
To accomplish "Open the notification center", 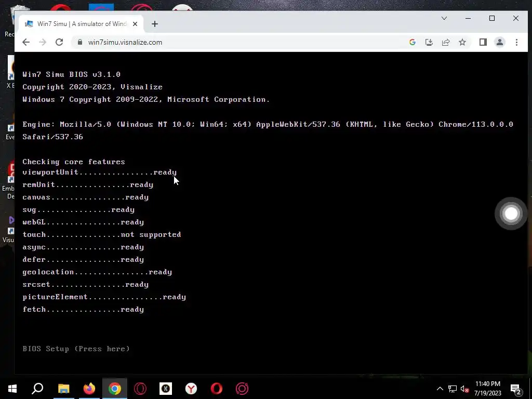I will point(516,389).
